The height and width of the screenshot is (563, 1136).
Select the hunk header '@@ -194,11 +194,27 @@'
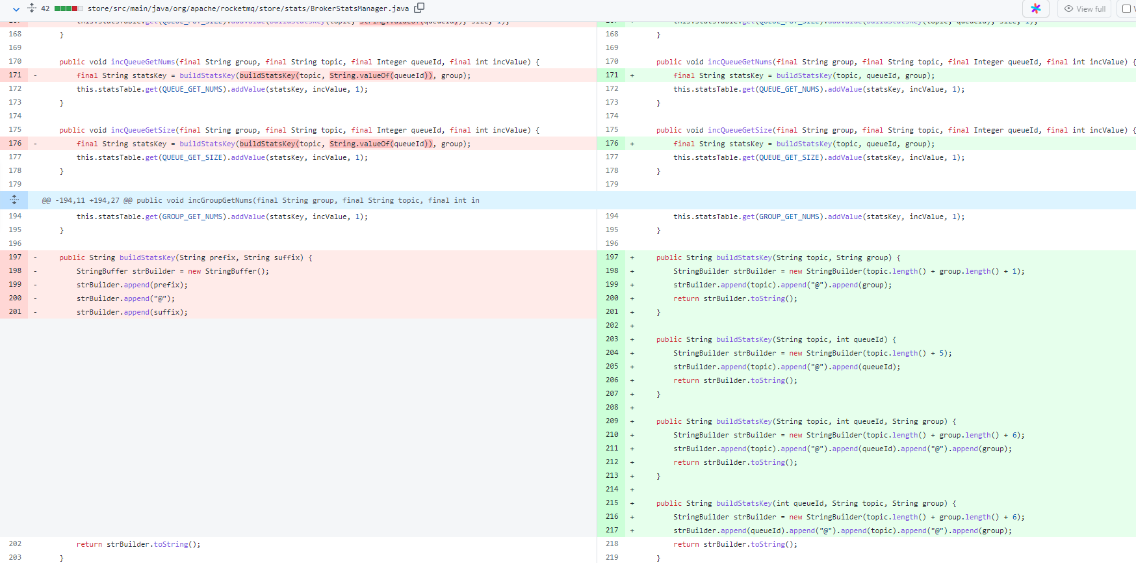click(87, 200)
